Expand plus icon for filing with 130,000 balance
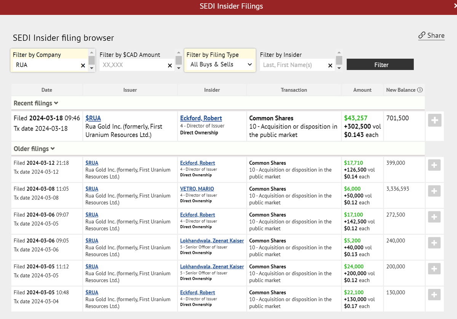Image resolution: width=457 pixels, height=319 pixels. tap(435, 294)
